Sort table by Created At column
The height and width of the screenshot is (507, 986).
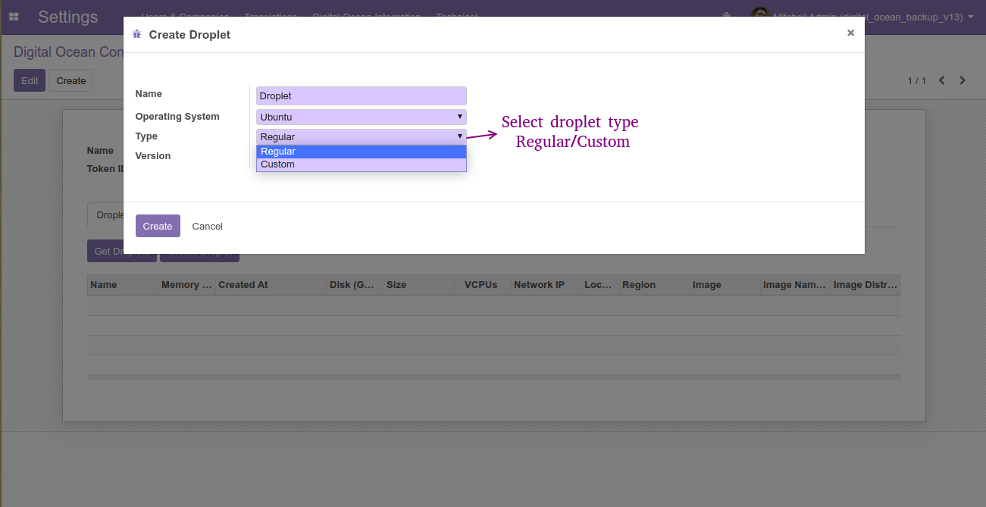pyautogui.click(x=271, y=285)
